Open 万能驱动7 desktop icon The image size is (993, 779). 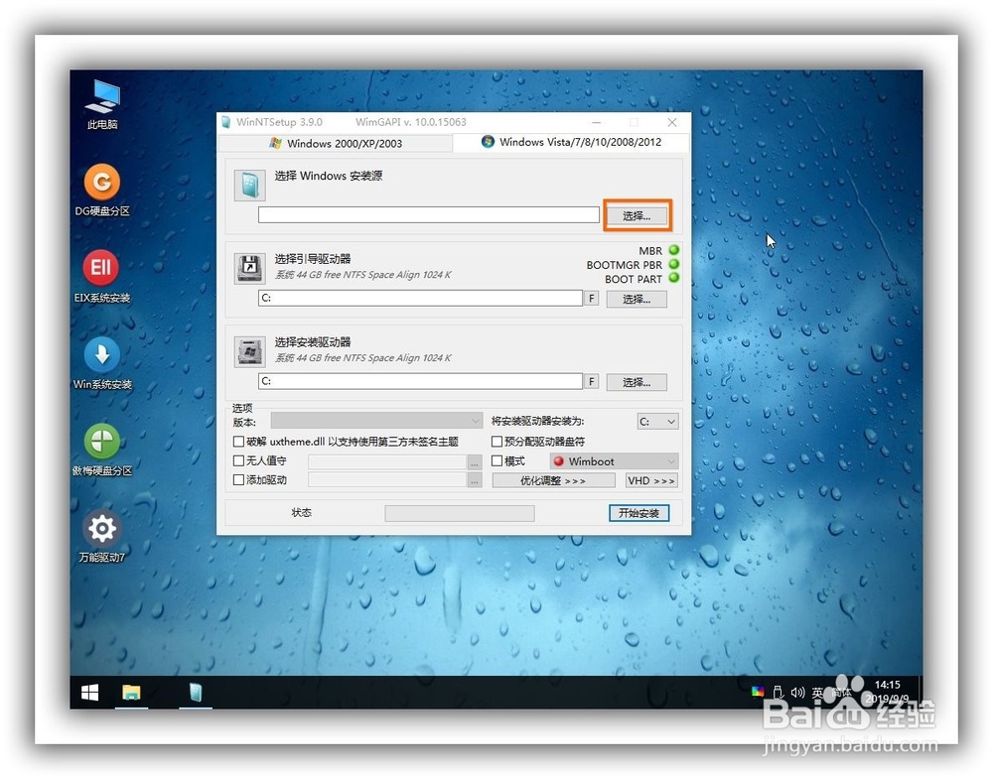[102, 537]
